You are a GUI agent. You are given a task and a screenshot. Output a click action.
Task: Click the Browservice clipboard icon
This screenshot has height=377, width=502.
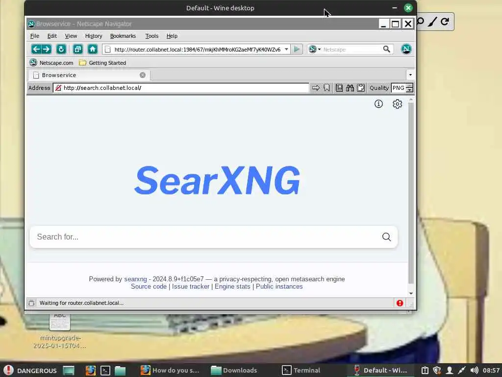361,88
